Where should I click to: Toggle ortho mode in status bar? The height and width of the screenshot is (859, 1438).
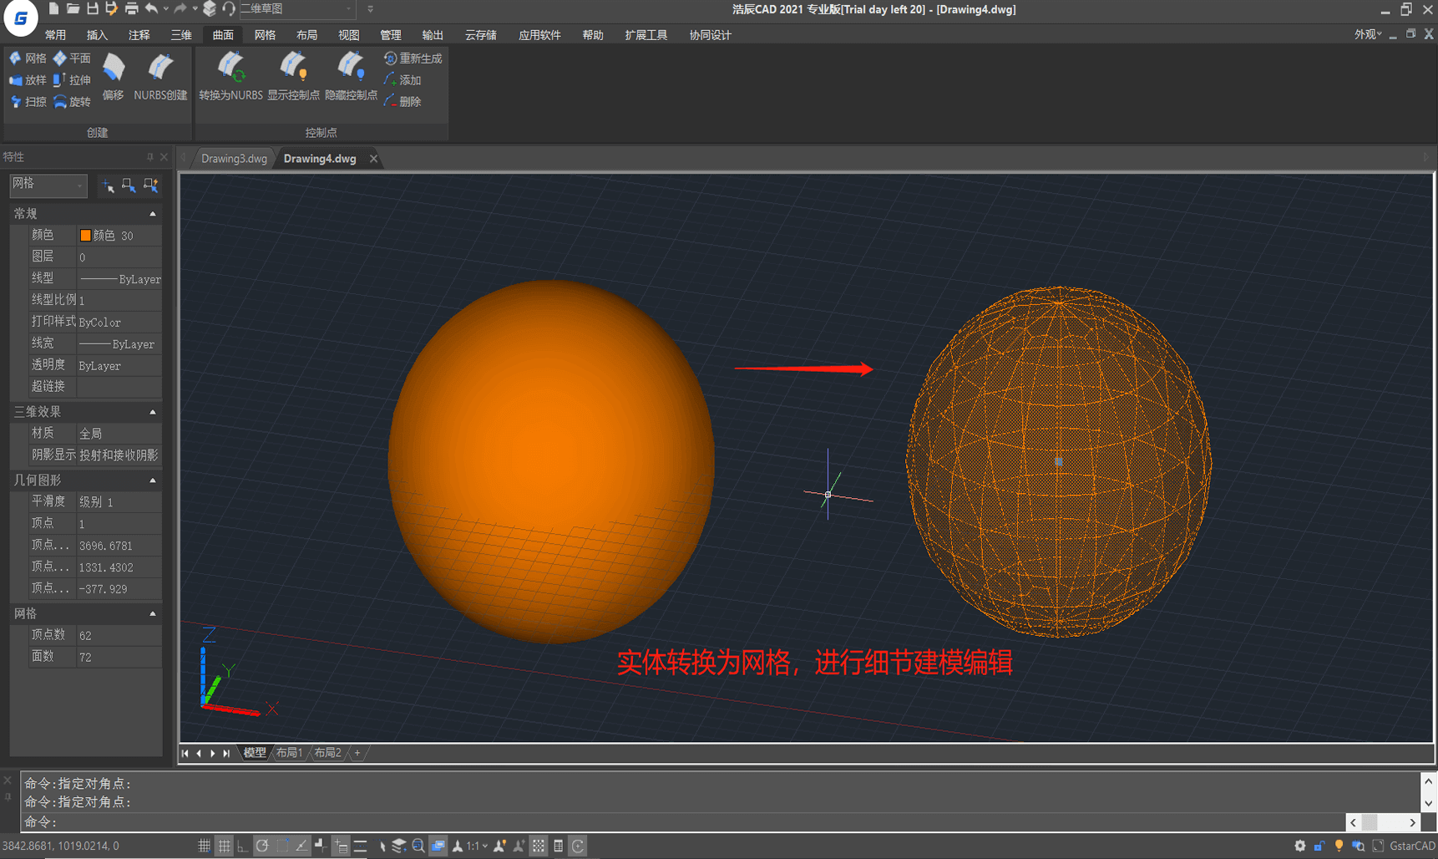[x=242, y=846]
